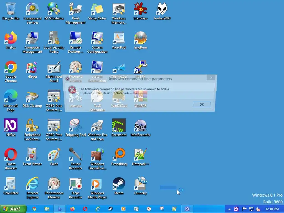Launch Steam from the taskbar
The image size is (284, 213).
pos(110,209)
